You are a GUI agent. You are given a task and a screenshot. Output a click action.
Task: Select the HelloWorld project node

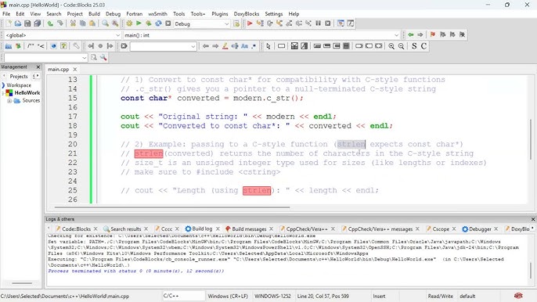pos(27,93)
